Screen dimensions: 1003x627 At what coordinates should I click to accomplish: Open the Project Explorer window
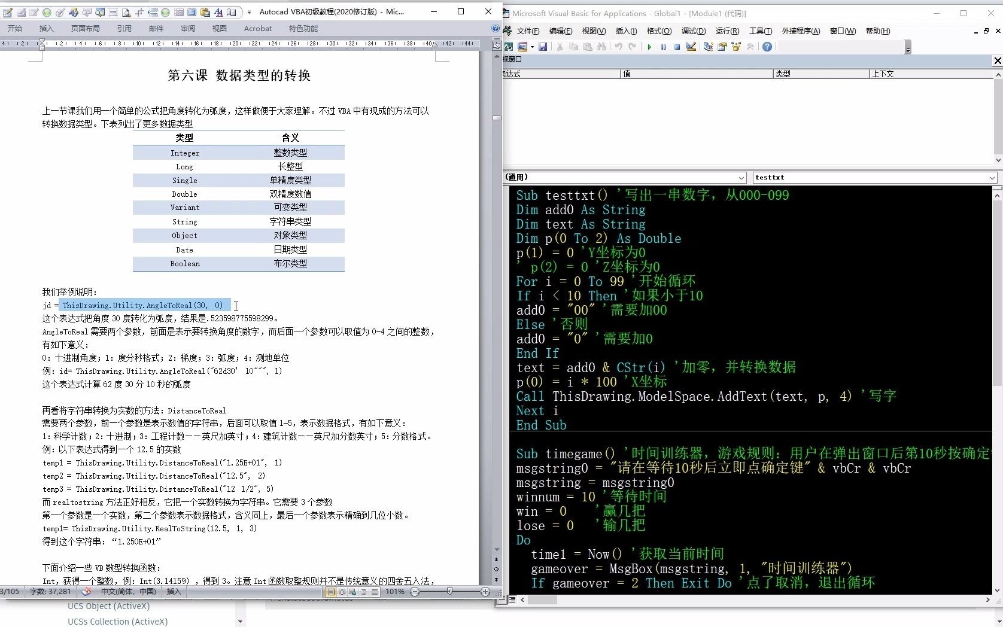707,47
